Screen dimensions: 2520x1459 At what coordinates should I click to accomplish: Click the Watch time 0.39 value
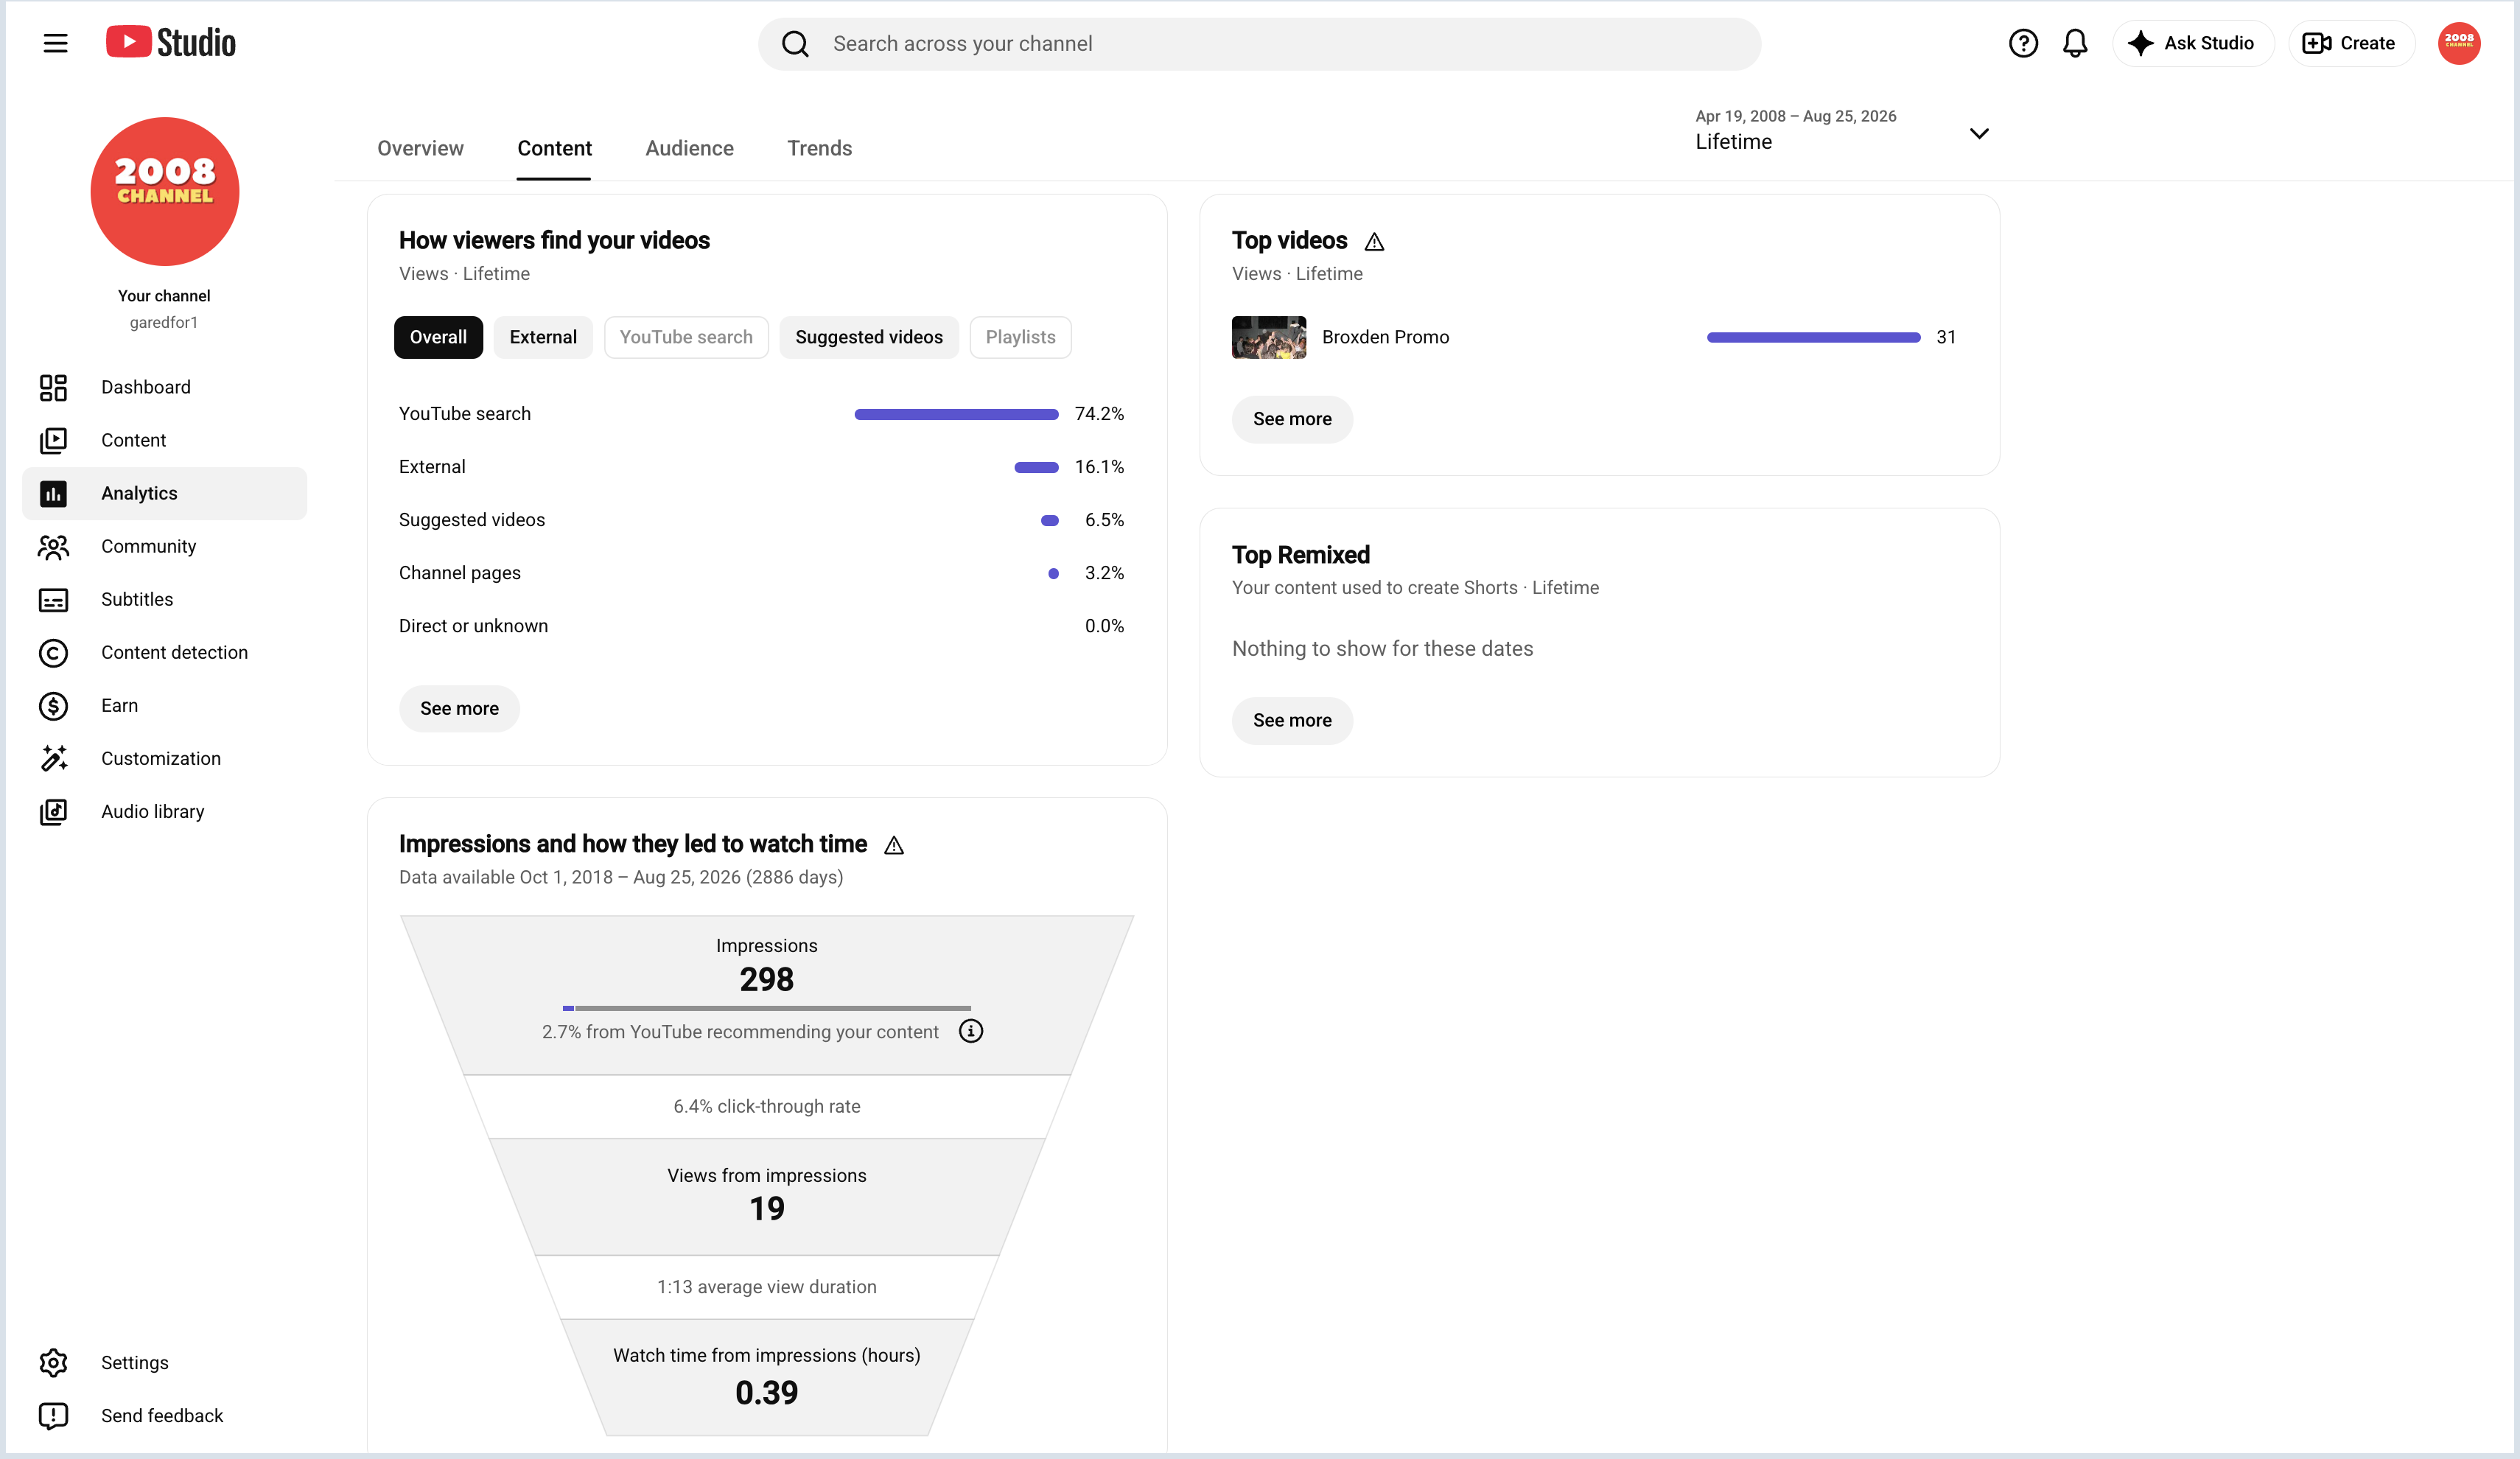(767, 1393)
